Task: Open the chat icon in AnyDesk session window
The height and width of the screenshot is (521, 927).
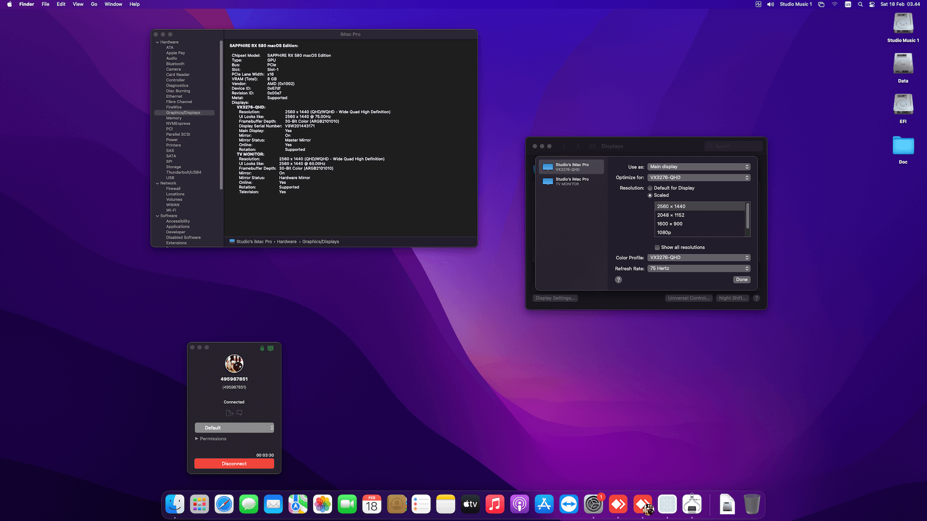Action: coord(239,412)
